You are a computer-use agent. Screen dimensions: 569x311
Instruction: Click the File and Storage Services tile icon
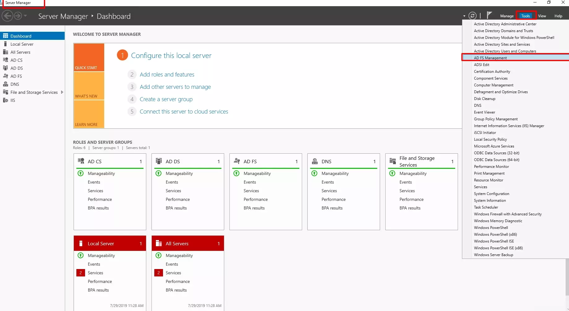392,161
